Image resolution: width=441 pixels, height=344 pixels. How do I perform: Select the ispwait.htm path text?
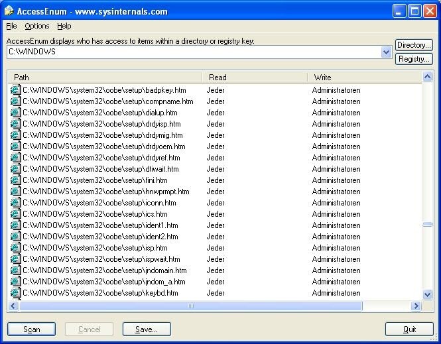(101, 259)
